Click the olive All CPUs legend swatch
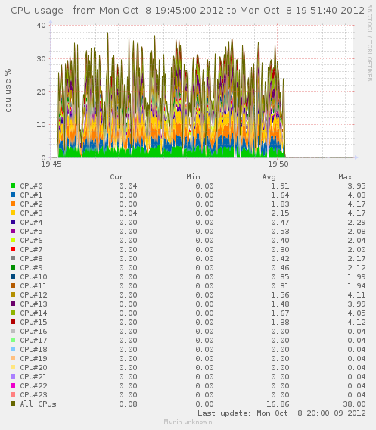The height and width of the screenshot is (430, 376). 13,404
